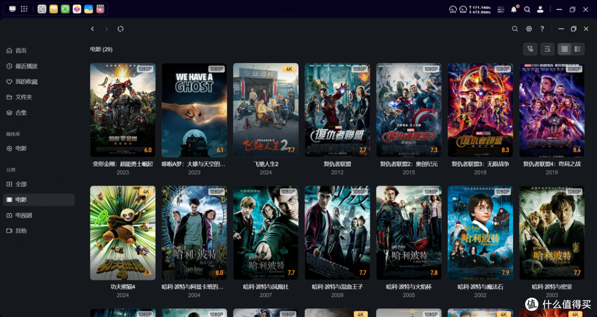Switch to grid view

(564, 49)
